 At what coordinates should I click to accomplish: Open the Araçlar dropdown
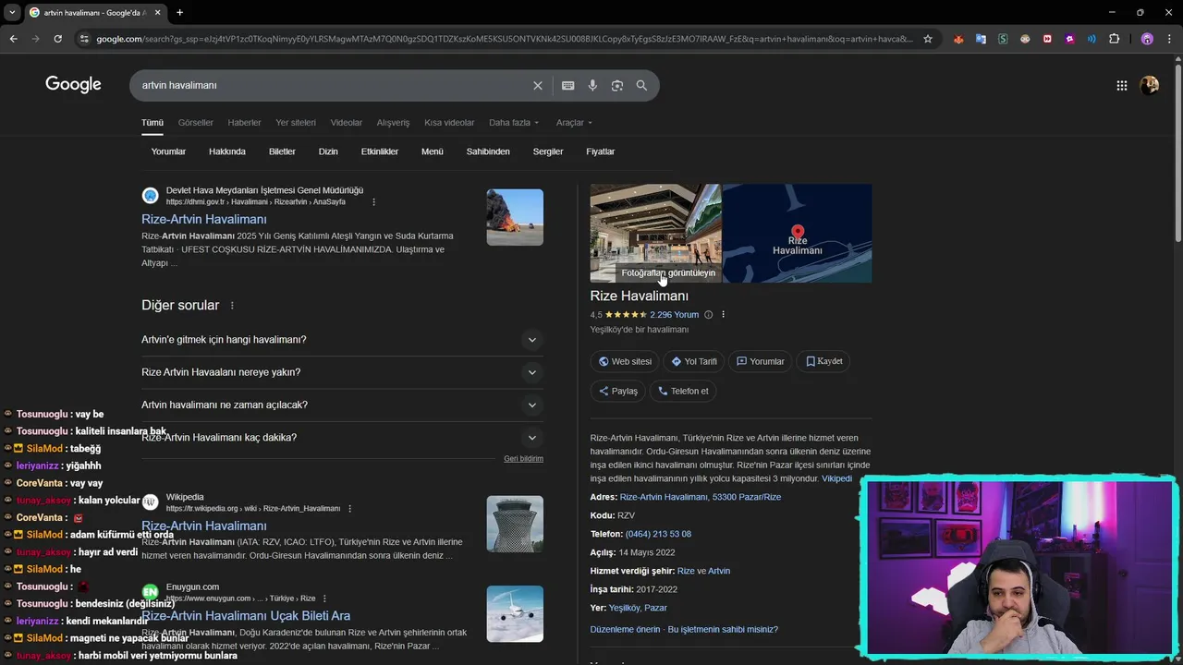pos(574,122)
